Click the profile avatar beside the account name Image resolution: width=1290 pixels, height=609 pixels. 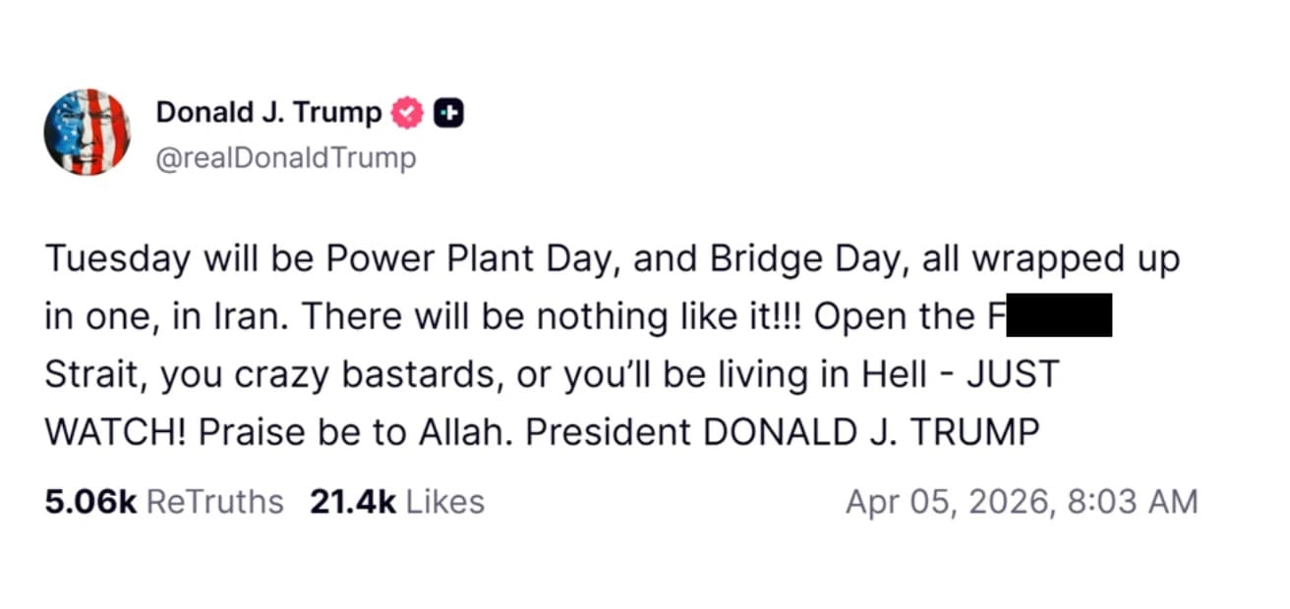(x=87, y=132)
